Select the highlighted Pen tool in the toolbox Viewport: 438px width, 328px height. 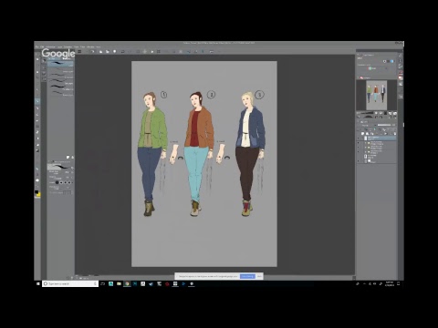click(x=37, y=101)
